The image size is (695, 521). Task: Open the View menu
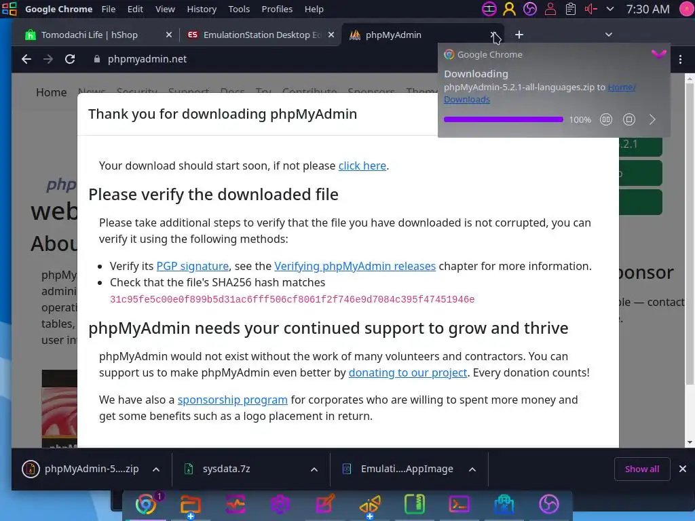[165, 9]
